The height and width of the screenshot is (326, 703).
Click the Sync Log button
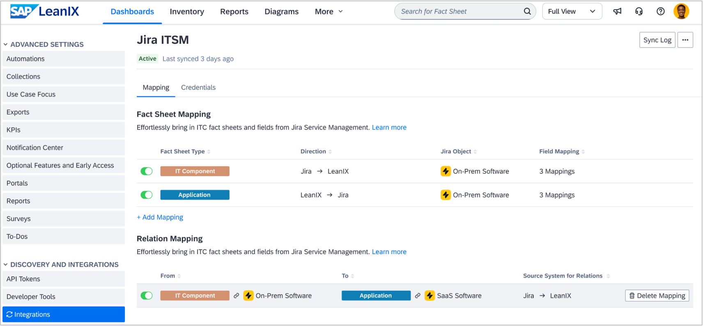[657, 40]
